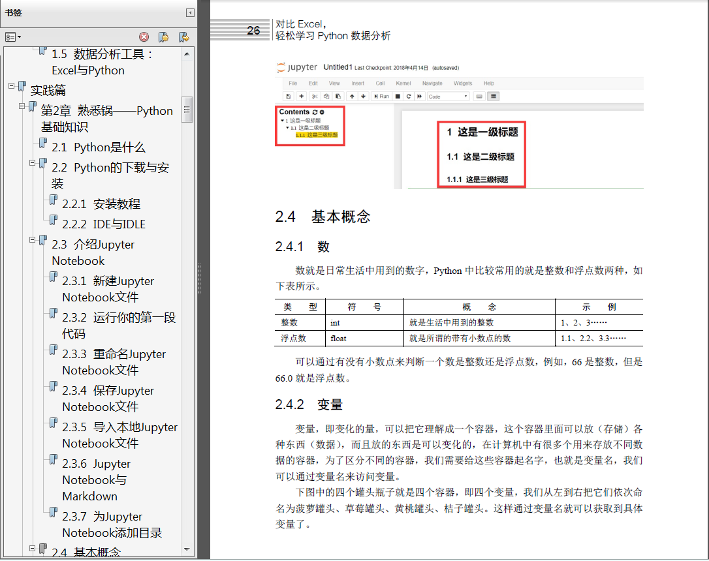Click the bookmark icon beside 2.1 Python是什么
The image size is (709, 561).
click(x=43, y=144)
